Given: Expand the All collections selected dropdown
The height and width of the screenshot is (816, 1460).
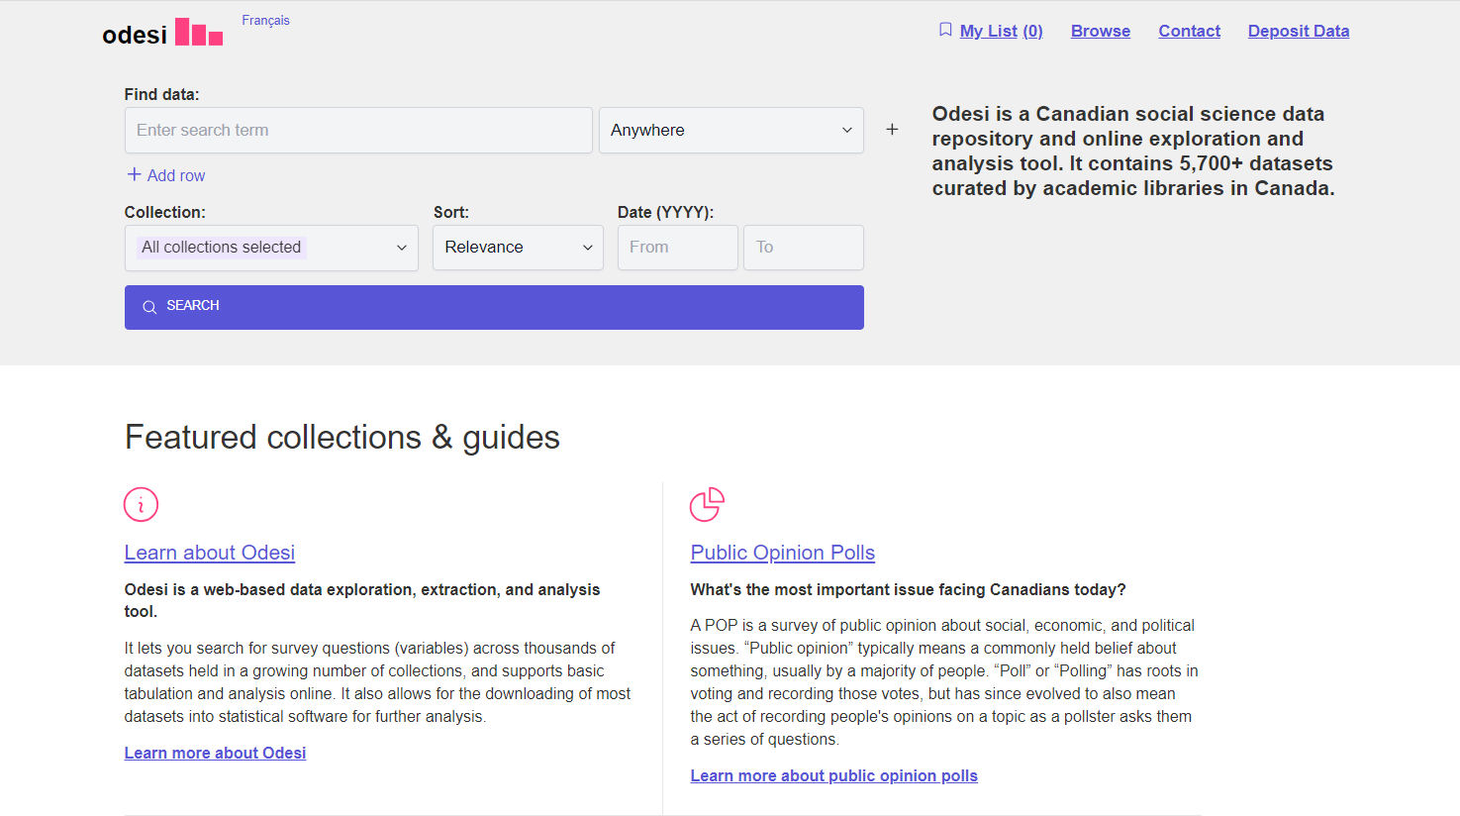Looking at the screenshot, I should (x=271, y=248).
